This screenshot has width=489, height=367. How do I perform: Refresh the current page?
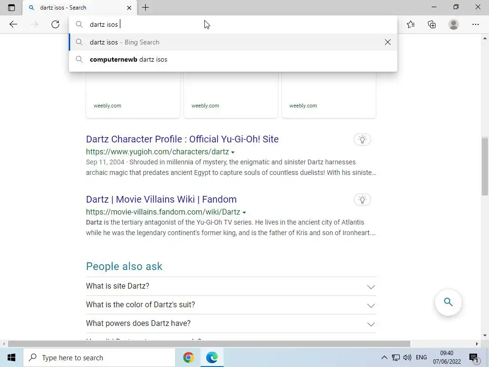pyautogui.click(x=55, y=24)
